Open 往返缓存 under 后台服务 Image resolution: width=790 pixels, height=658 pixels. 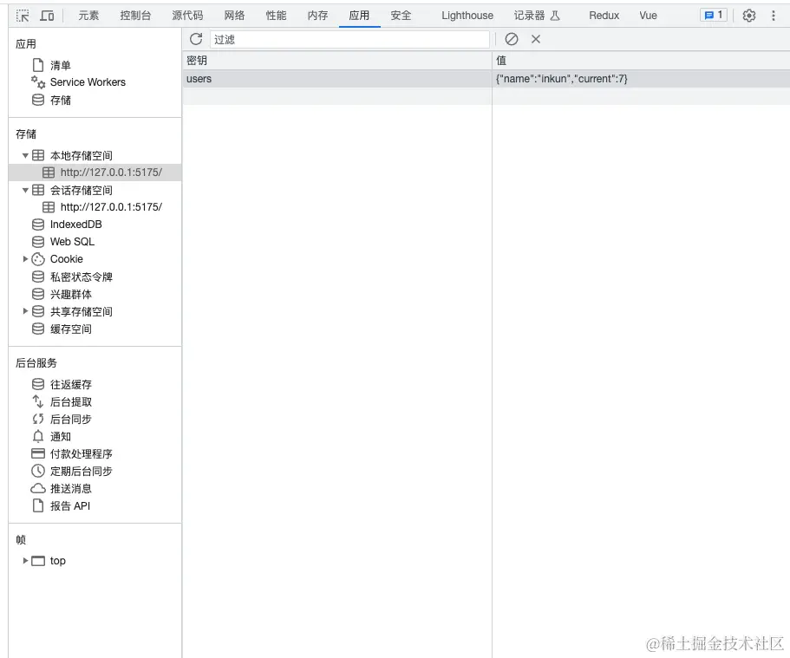(x=70, y=384)
